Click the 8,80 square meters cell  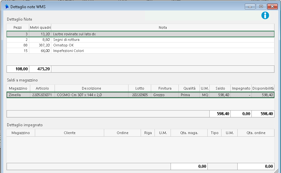tap(40, 40)
